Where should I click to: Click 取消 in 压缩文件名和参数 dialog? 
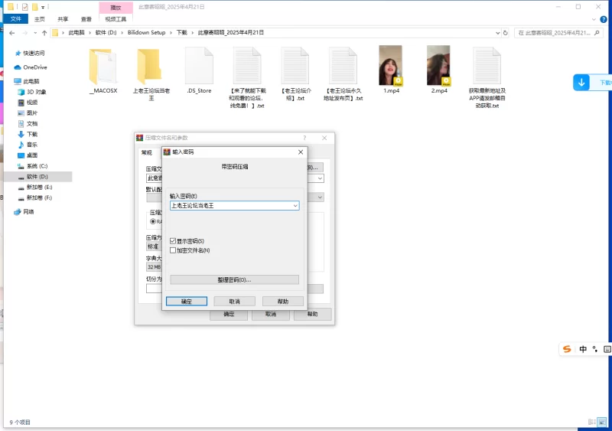pyautogui.click(x=271, y=314)
